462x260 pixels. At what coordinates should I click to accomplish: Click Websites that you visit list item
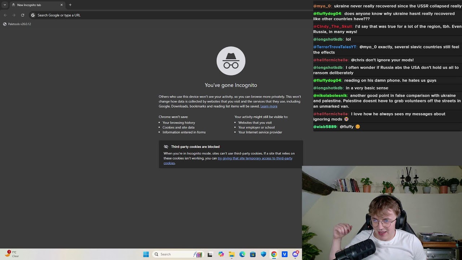(255, 122)
